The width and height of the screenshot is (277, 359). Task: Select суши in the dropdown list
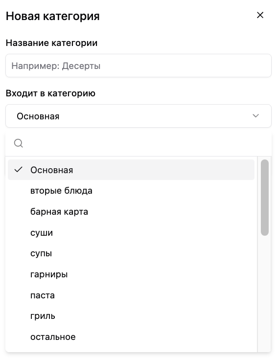click(x=131, y=233)
